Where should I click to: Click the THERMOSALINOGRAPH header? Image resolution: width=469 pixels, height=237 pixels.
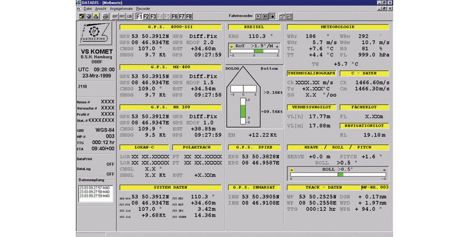pyautogui.click(x=311, y=73)
